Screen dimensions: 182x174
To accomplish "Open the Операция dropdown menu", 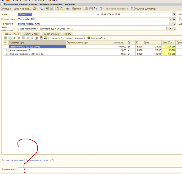I will pos(6,8).
